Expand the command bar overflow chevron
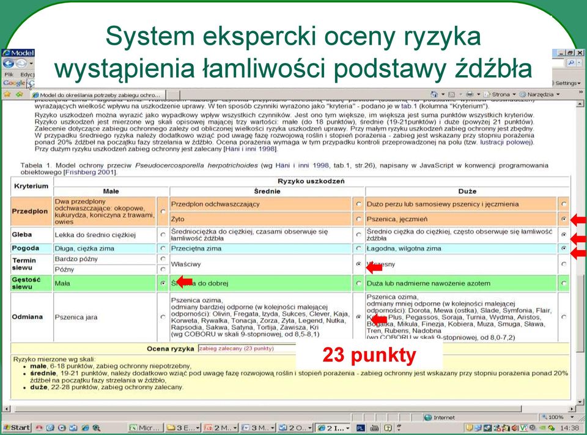Viewport: 587px width, 435px height. pos(581,92)
